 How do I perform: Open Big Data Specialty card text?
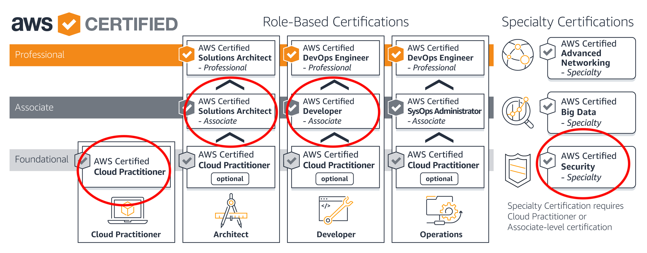point(589,112)
